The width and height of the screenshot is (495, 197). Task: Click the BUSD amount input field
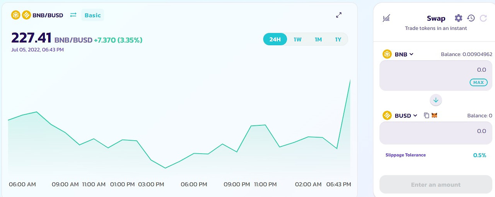[x=436, y=133]
